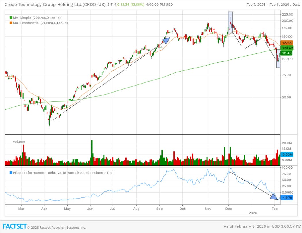Click the Feb label on the time axis
The image size is (302, 233).
274,209
